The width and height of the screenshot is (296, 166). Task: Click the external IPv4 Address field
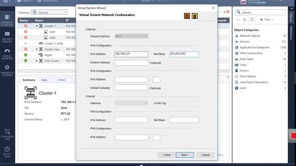131,54
